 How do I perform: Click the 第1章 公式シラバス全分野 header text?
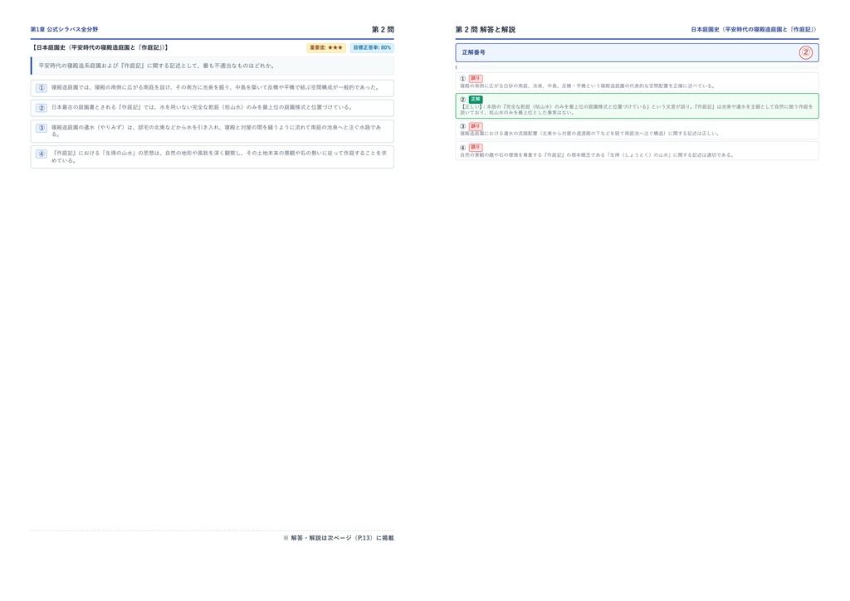coord(64,29)
